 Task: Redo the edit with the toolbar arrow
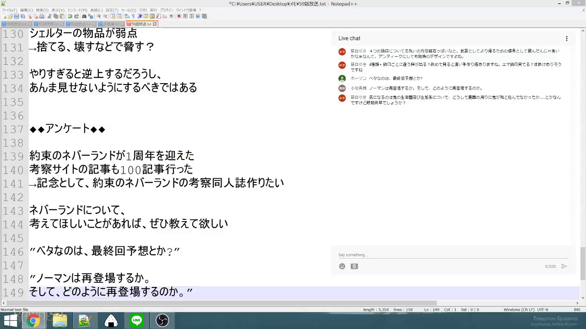click(x=76, y=16)
